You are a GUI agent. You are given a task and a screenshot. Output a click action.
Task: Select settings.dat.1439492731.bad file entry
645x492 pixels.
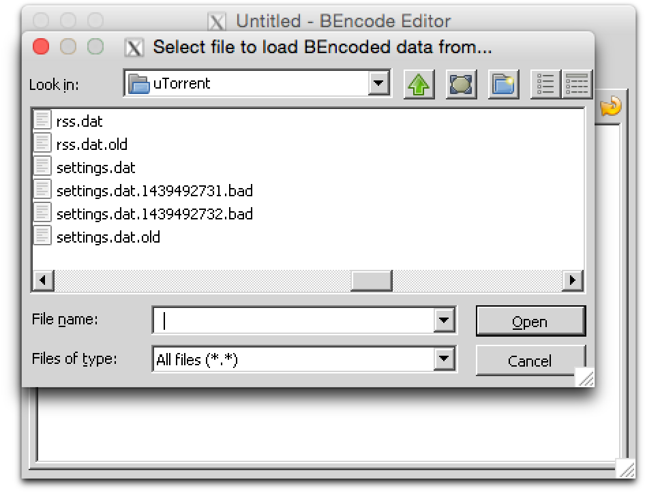tap(154, 191)
